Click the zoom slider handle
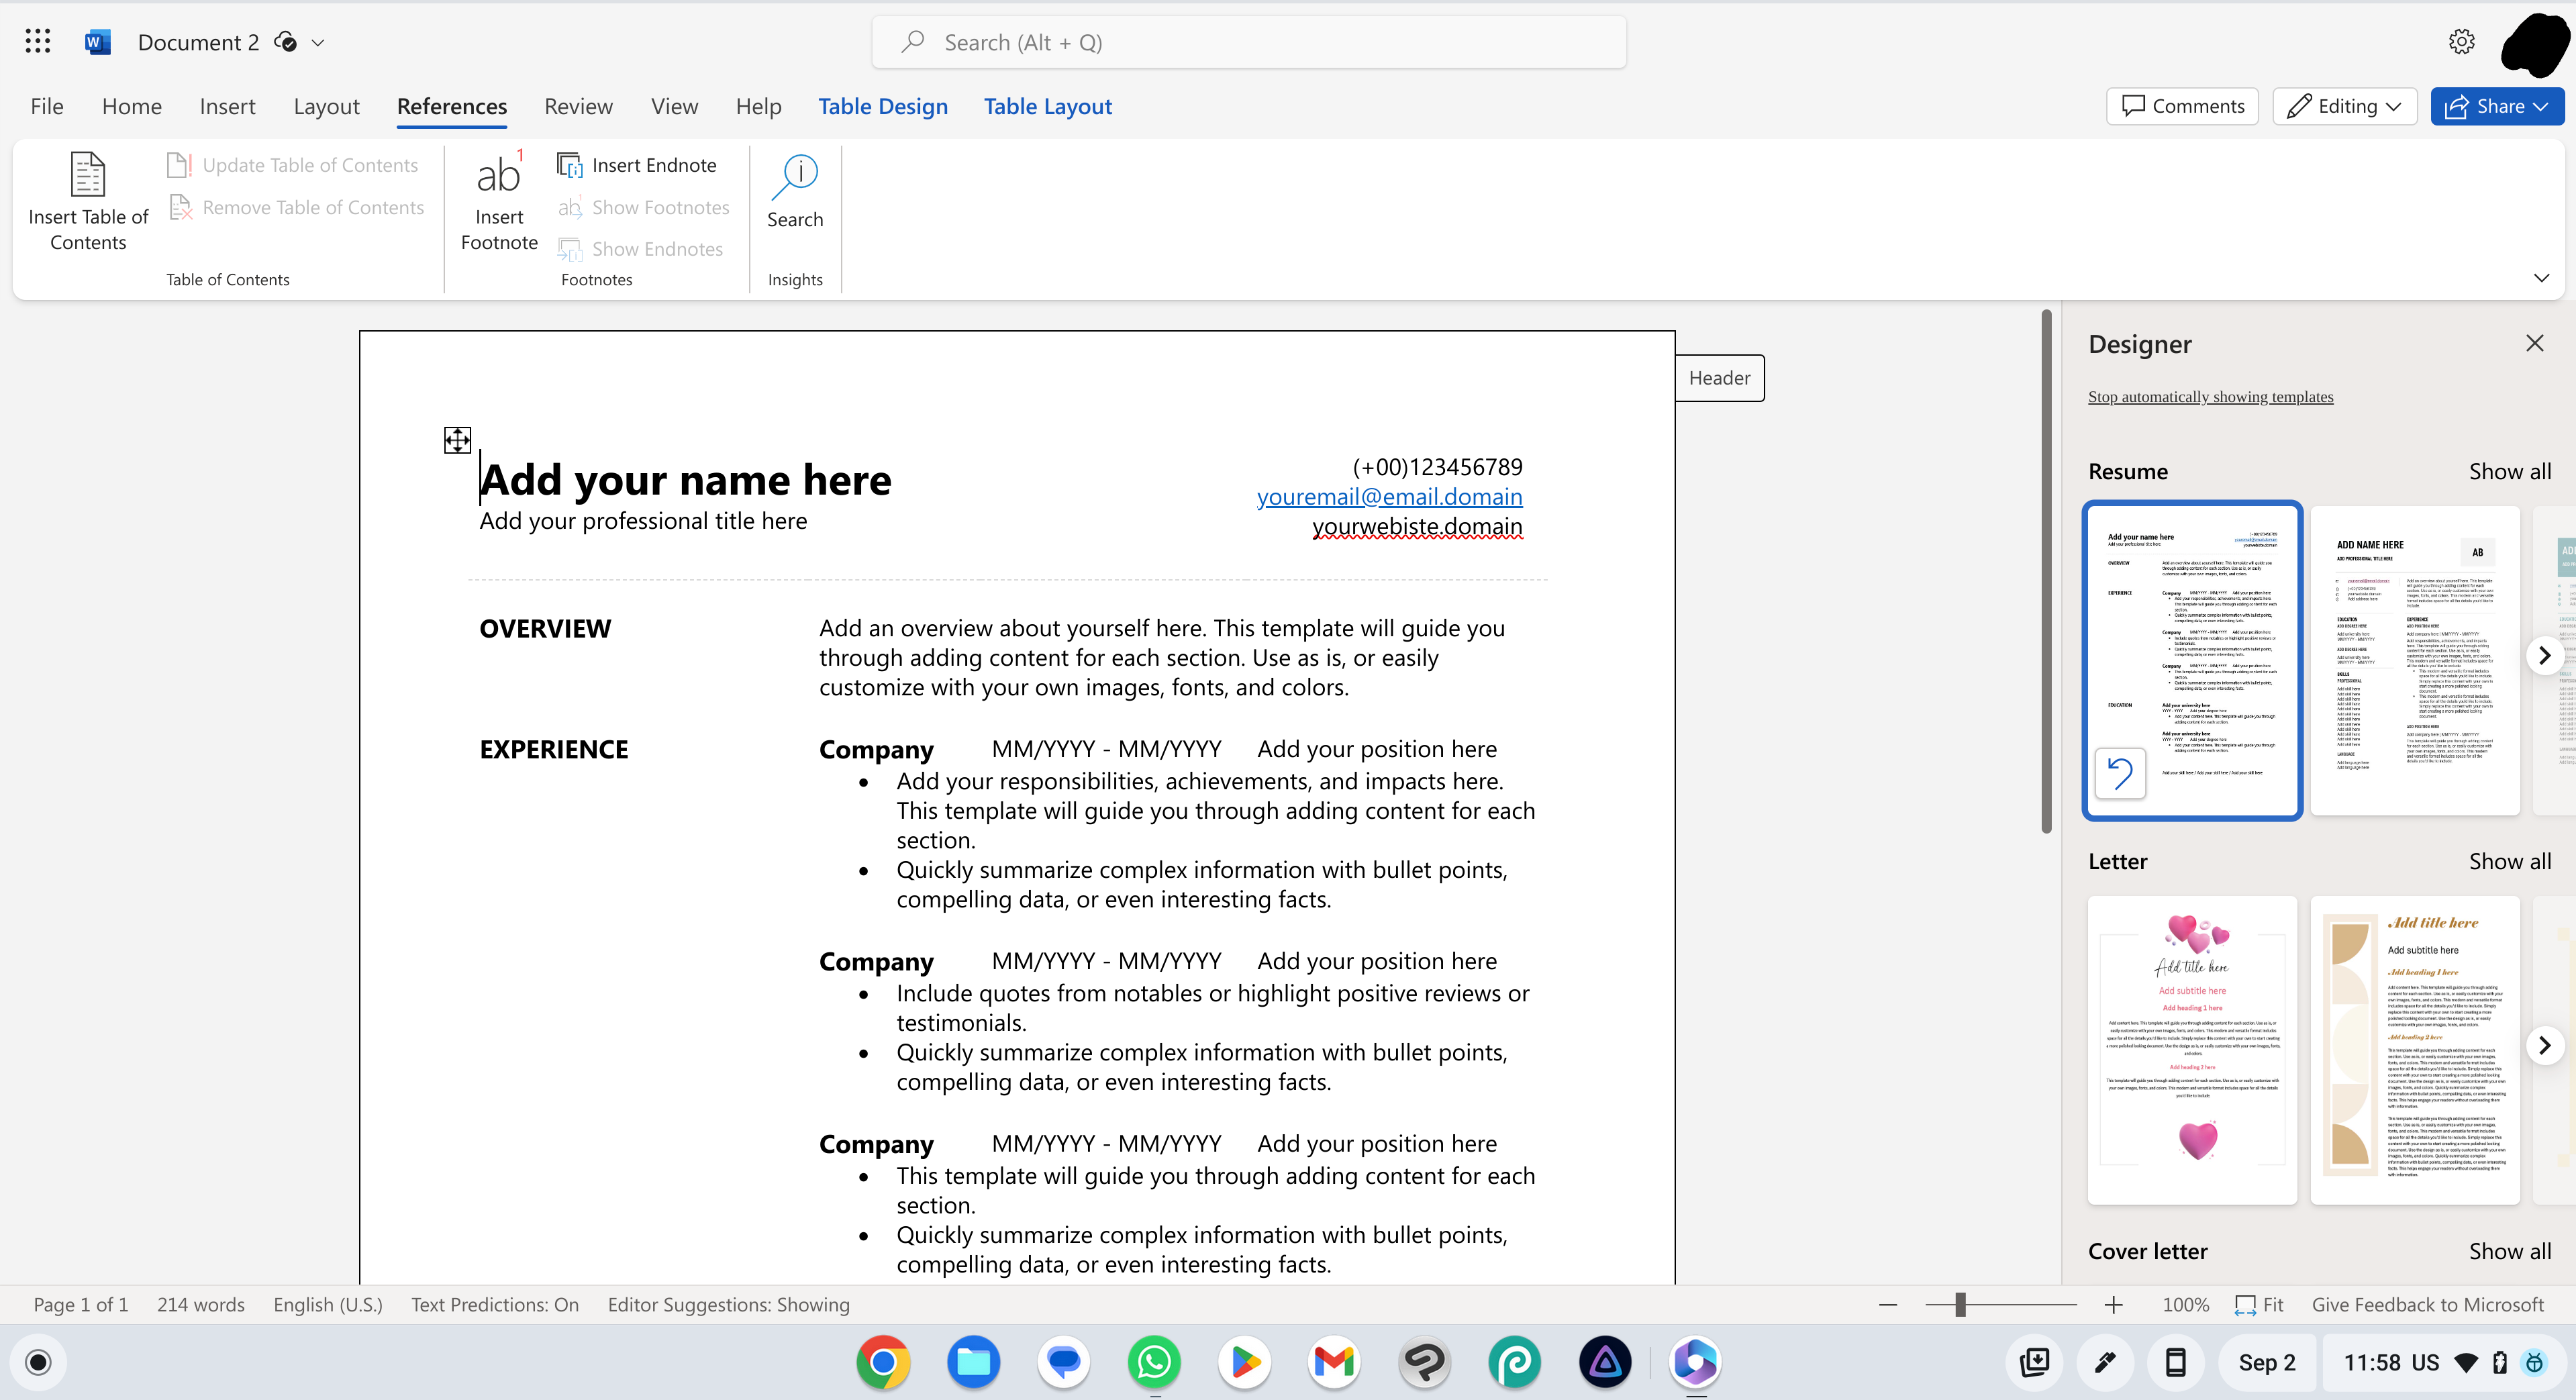The height and width of the screenshot is (1400, 2576). 1960,1305
